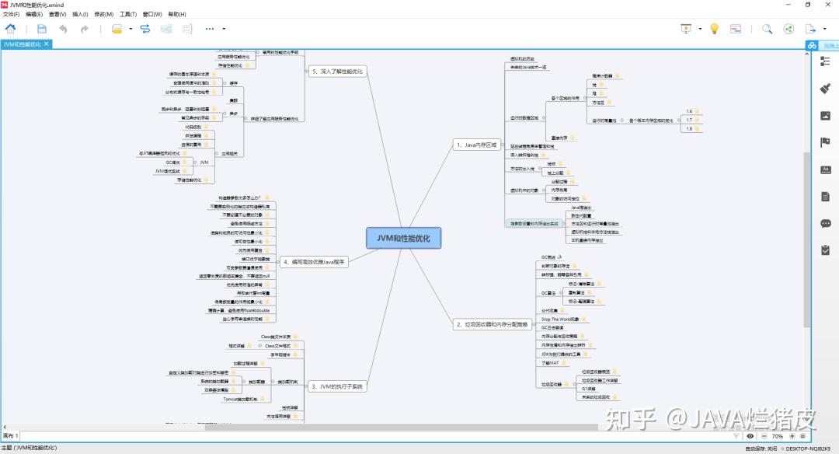Open dropdown arrow next to three-dots icon
Viewport: 839px width, 454px height.
click(x=224, y=29)
